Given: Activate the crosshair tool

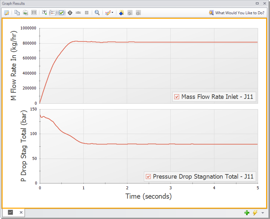Looking at the screenshot, I should click(x=70, y=13).
